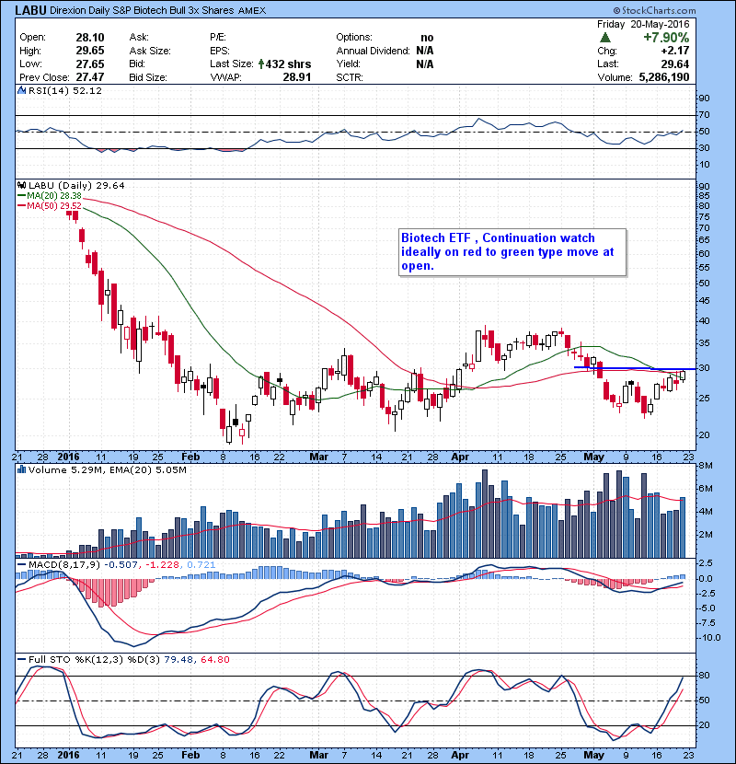Click the percent change +7.90%
The image size is (736, 764).
pos(666,38)
